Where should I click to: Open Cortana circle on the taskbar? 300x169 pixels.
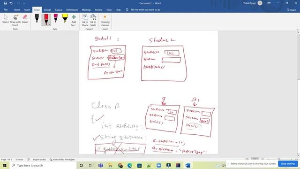81,165
